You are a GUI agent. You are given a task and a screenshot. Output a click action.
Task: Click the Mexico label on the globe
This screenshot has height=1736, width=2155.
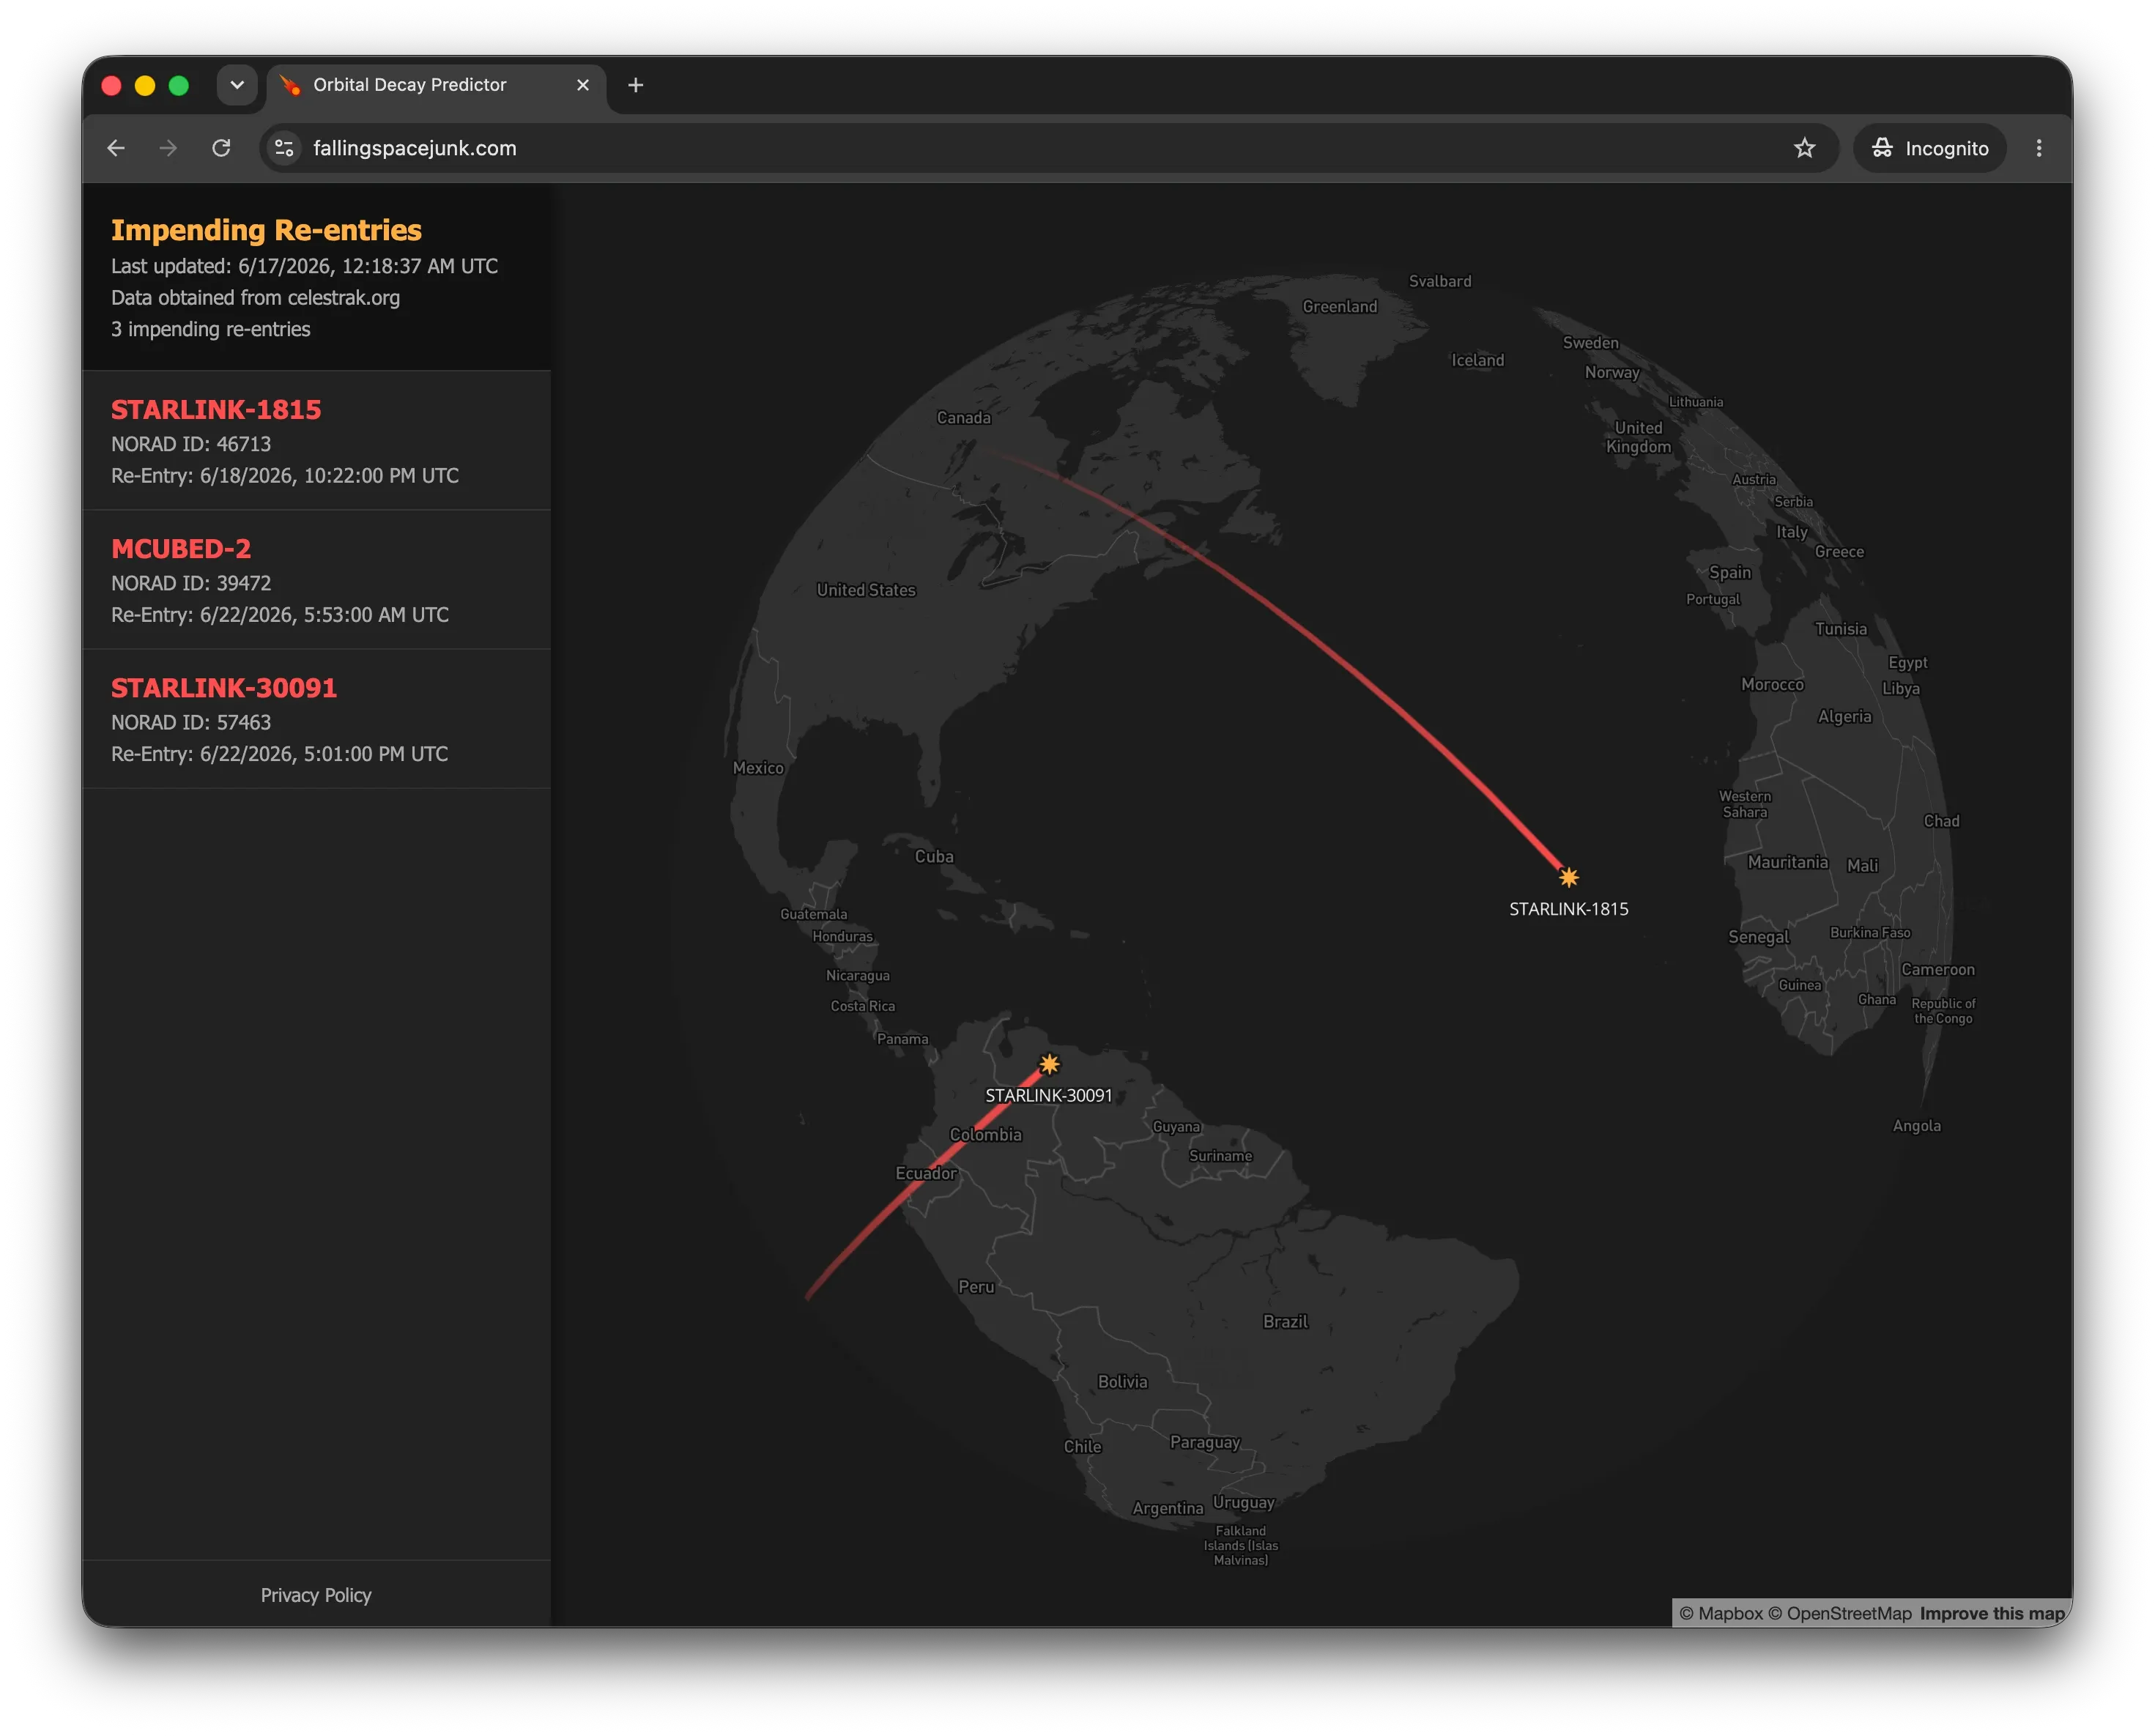coord(758,768)
